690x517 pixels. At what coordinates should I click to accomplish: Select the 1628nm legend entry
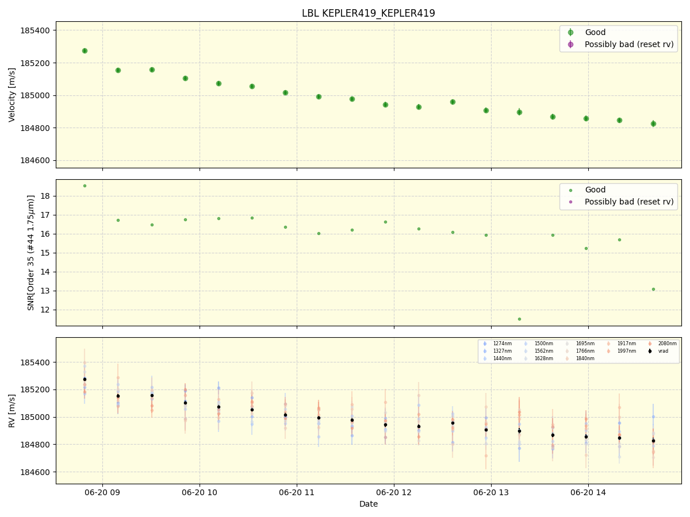point(543,358)
